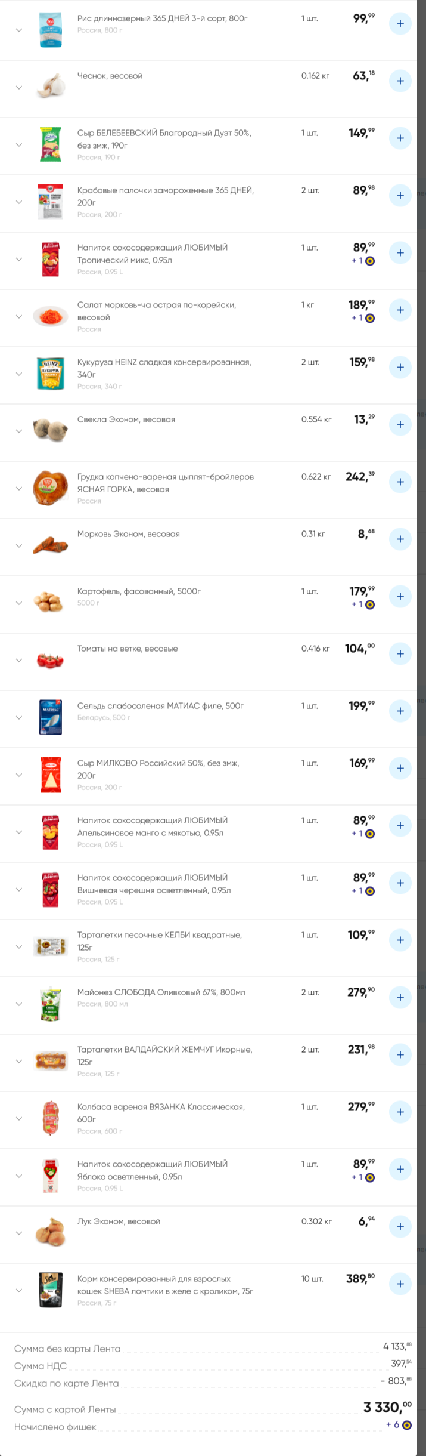Expand the Свекла Эконом row chevron
Screen dimensions: 426x1456
(x=19, y=431)
